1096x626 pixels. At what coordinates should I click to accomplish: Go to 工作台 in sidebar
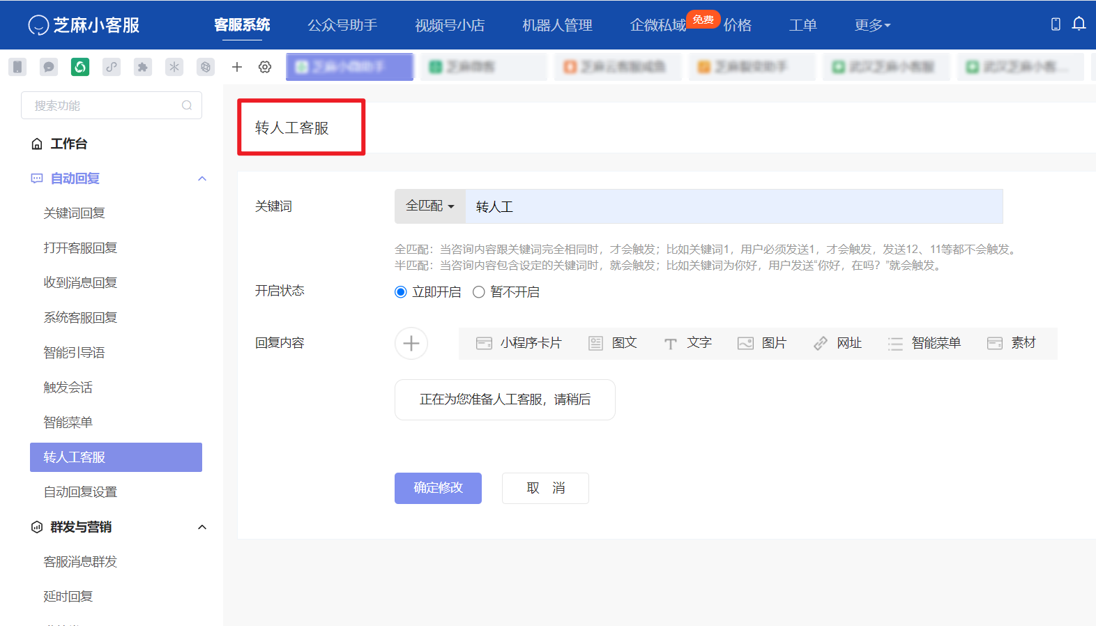point(69,144)
